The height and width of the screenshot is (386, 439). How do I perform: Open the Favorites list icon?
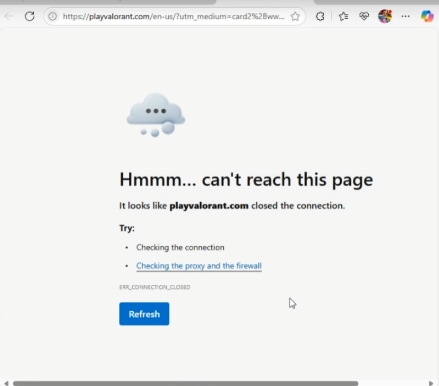coord(343,17)
